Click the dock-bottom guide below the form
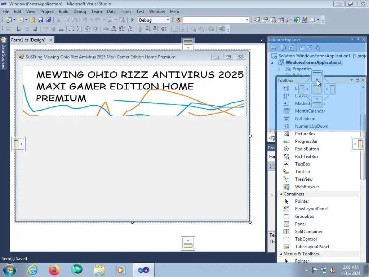The width and height of the screenshot is (369, 277). (x=188, y=243)
